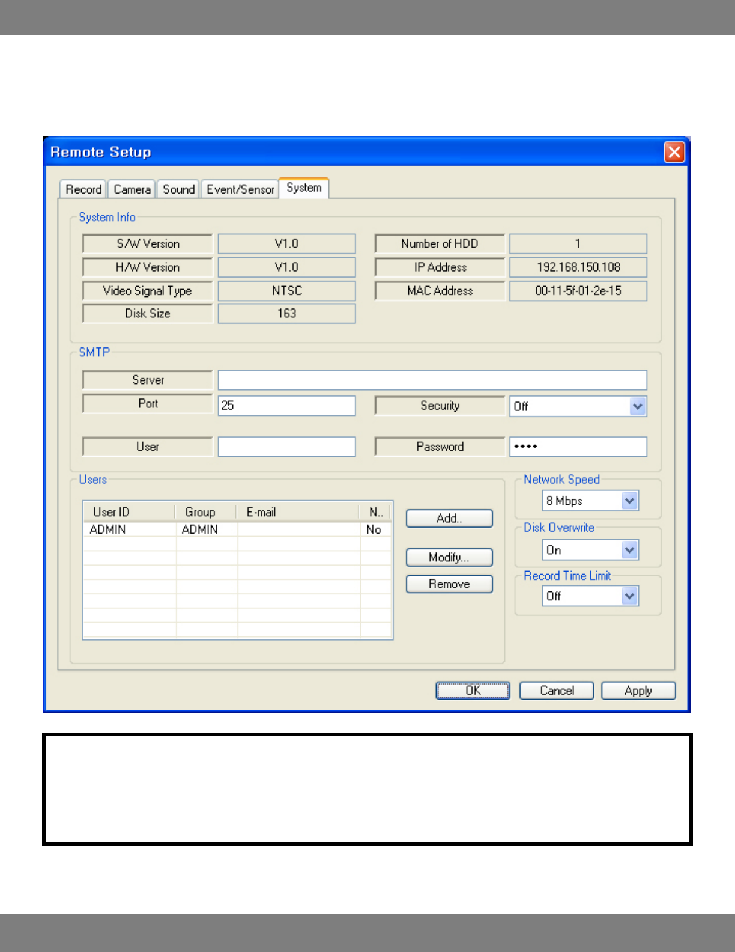Screen dimensions: 735x952
Task: Expand the Security dropdown
Action: click(637, 406)
